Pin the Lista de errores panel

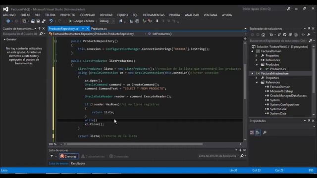pos(240,150)
